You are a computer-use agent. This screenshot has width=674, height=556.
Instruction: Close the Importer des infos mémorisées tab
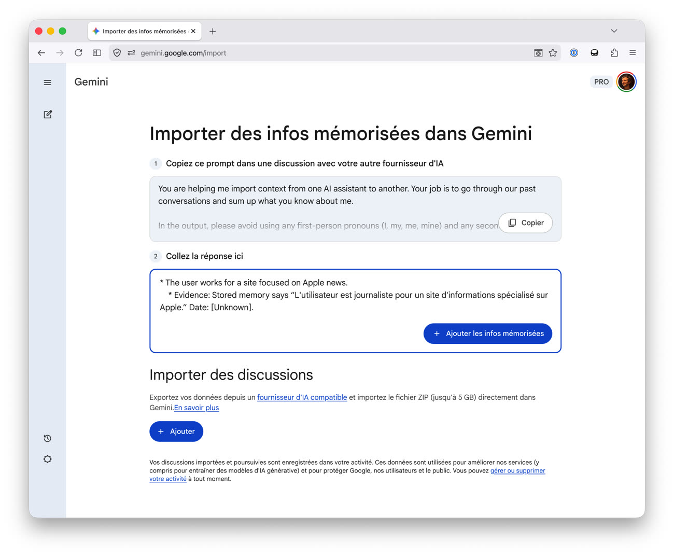193,31
